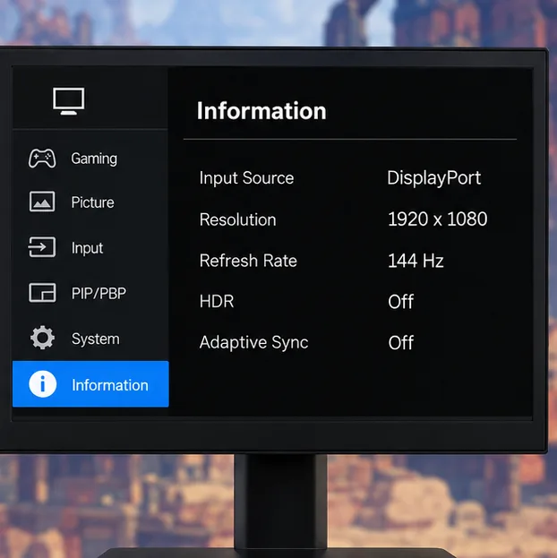Click the arrow-into-box icon beside Input

click(42, 247)
